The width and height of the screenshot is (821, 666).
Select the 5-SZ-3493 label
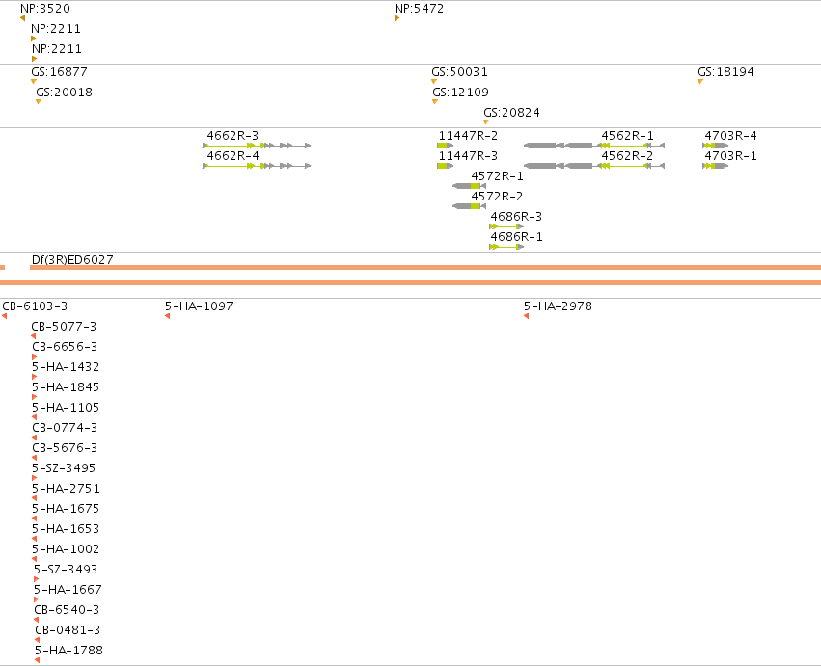tap(66, 570)
